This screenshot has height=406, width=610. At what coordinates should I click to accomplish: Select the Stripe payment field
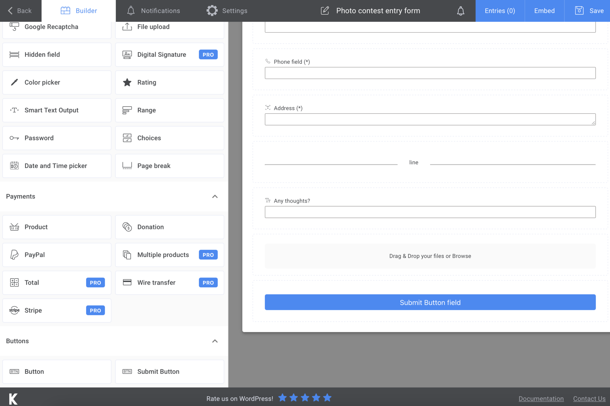[x=57, y=310]
